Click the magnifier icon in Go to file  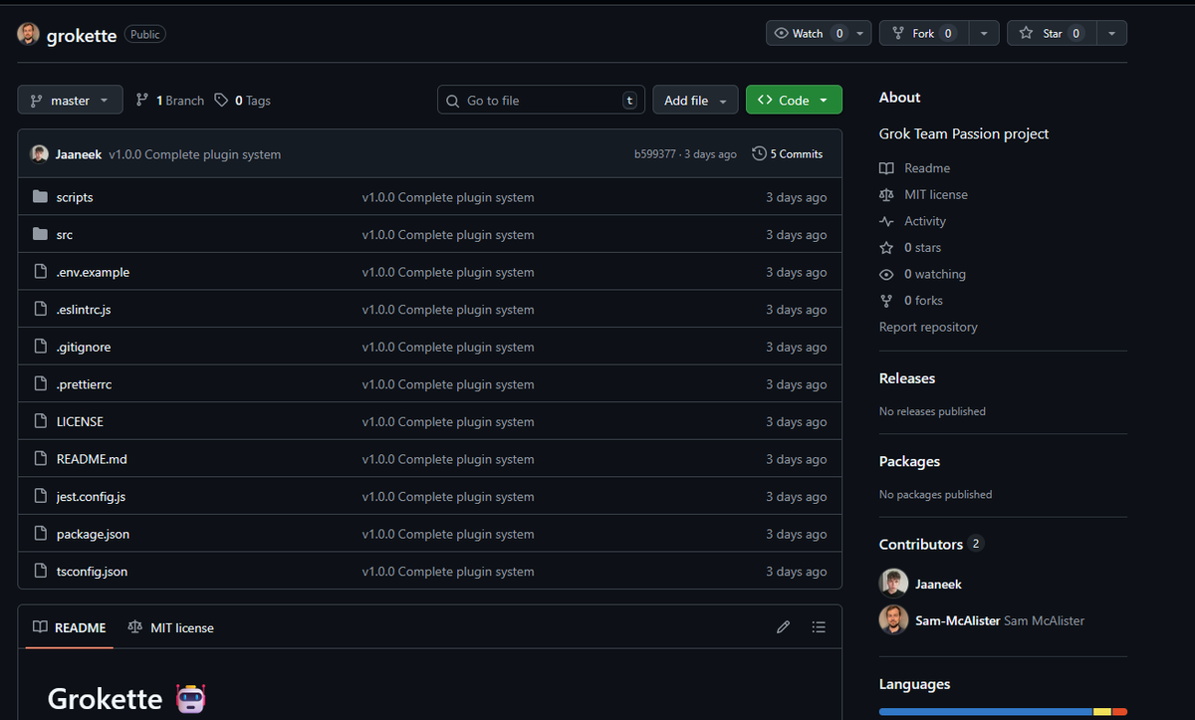(453, 101)
